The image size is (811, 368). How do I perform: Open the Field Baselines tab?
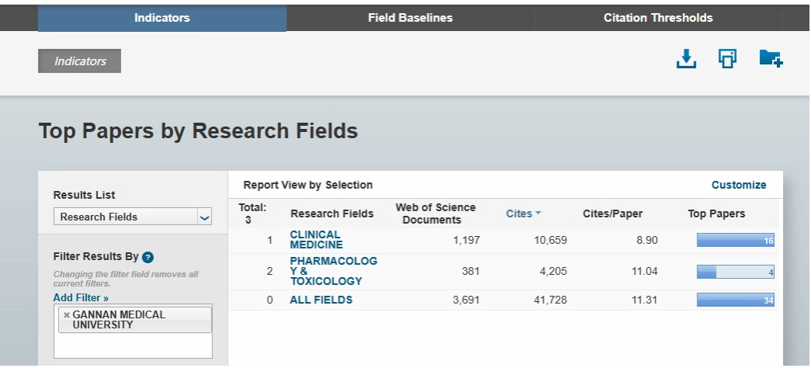point(410,18)
